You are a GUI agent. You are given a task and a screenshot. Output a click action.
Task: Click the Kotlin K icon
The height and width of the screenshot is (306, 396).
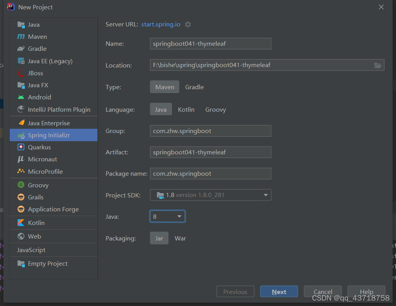(21, 223)
